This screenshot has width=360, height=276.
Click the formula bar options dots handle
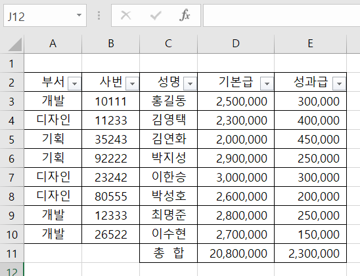(99, 15)
